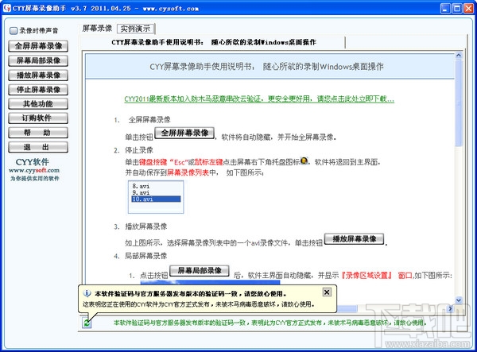
Task: Click 停止屏幕录像 button
Action: [38, 90]
